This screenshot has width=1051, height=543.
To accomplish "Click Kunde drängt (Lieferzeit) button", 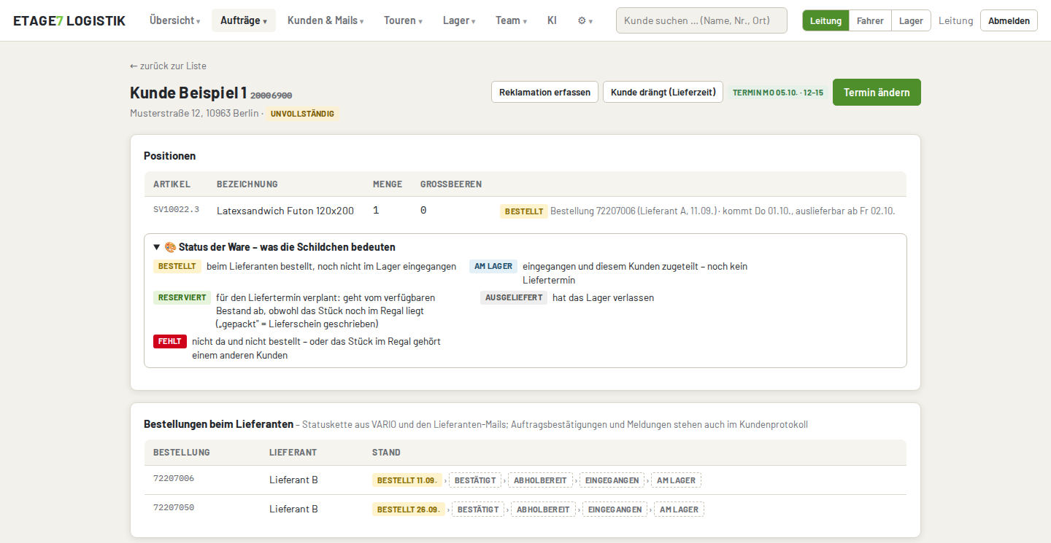I will click(x=663, y=92).
